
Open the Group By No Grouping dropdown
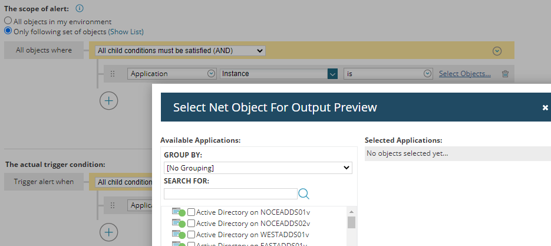[x=258, y=168]
